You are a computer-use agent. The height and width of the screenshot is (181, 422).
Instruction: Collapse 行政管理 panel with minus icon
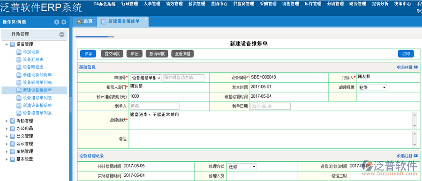[62, 34]
